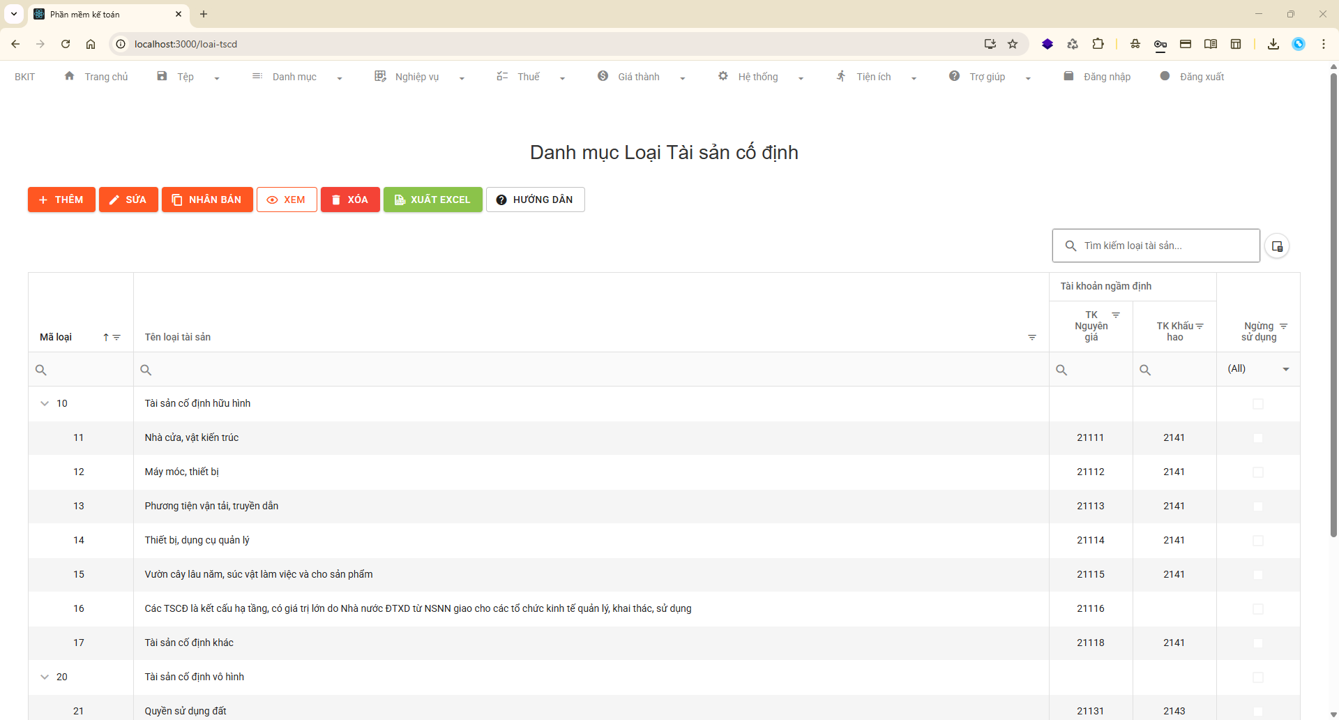Viewport: 1339px width, 720px height.
Task: Click the sort arrow in Mã loại header
Action: click(106, 338)
